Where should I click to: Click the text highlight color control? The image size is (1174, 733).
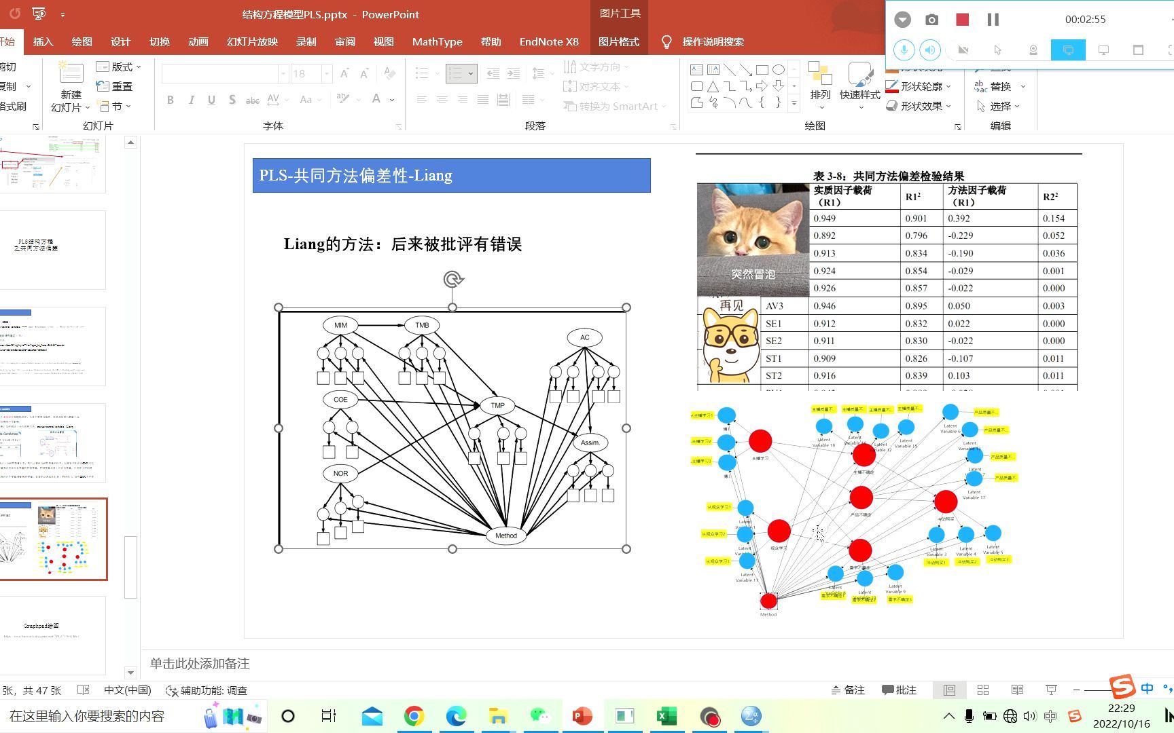(342, 100)
